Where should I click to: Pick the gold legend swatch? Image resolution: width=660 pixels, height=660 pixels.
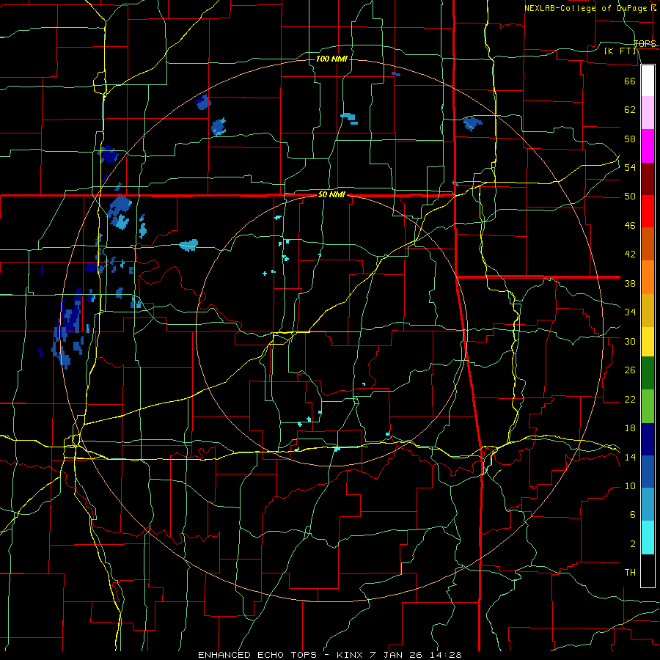(x=648, y=310)
